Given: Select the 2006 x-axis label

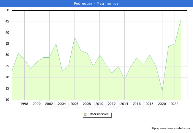Looking at the screenshot, I should 74,104.
